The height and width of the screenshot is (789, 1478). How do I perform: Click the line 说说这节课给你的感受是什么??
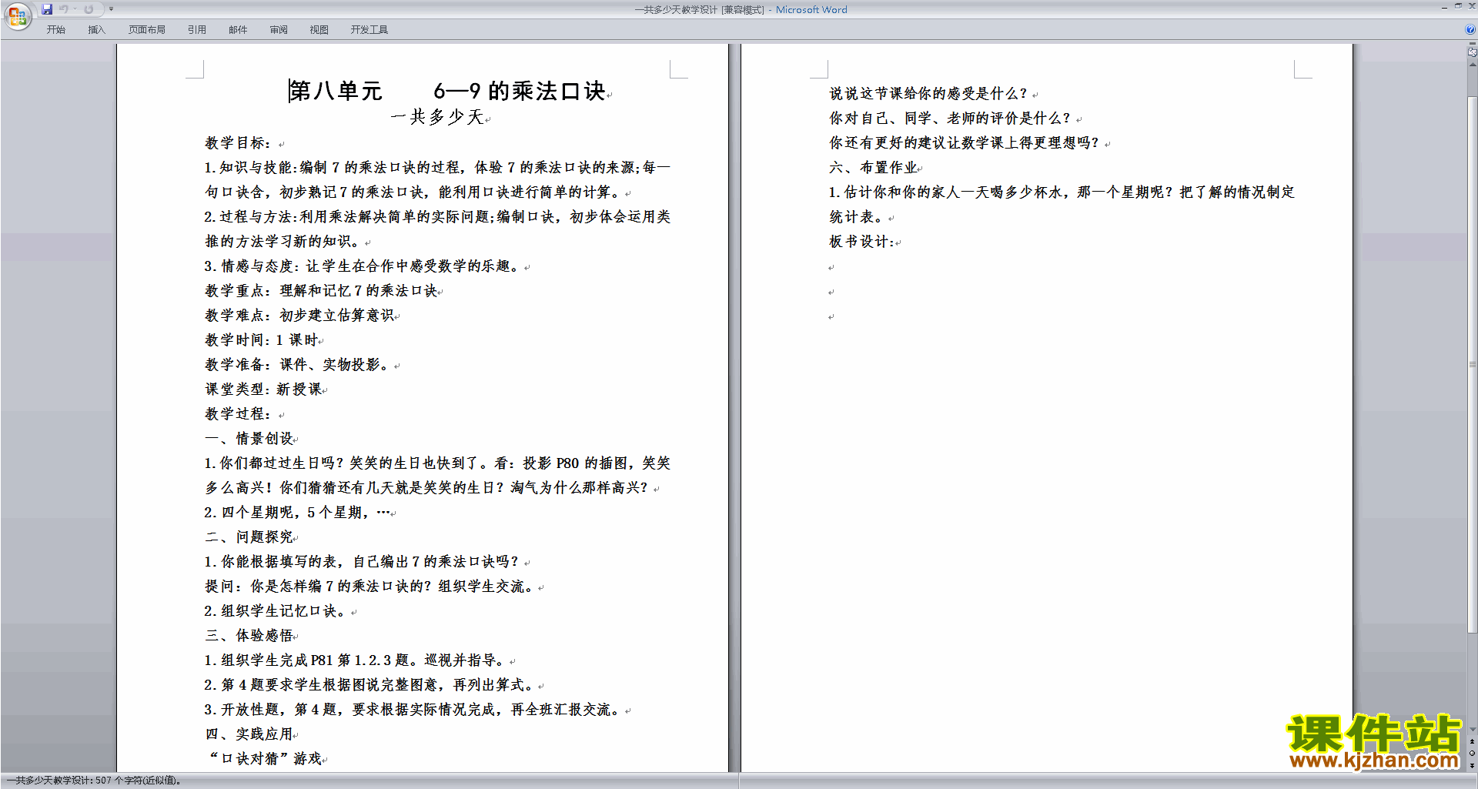[928, 94]
